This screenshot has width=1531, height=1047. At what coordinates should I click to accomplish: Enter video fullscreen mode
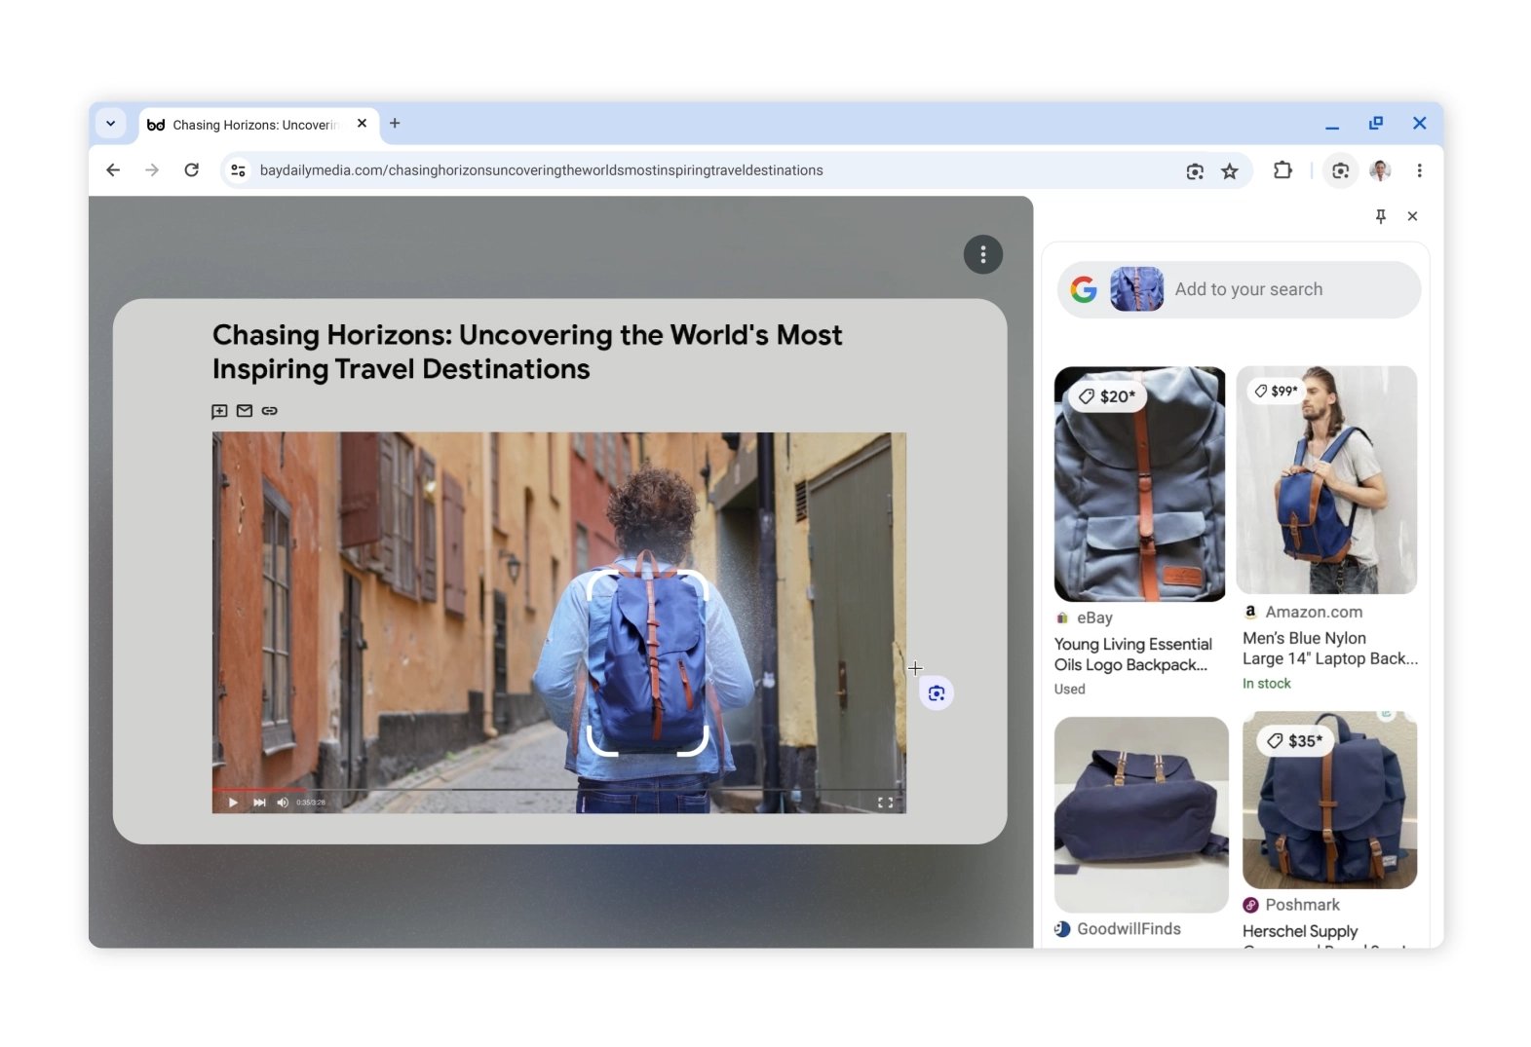click(885, 803)
